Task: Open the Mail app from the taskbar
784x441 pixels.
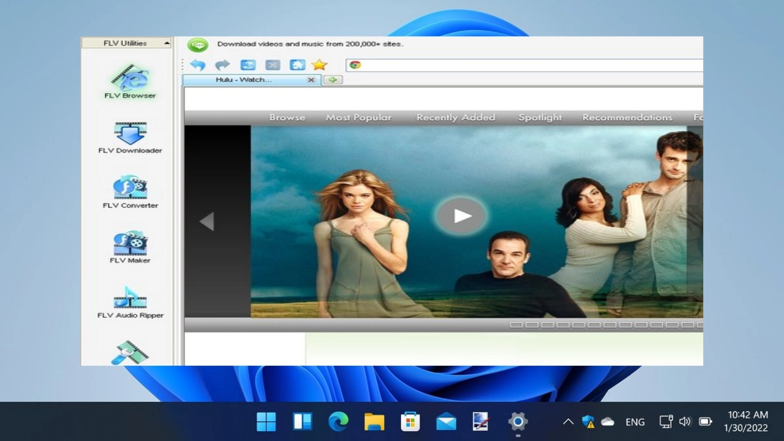Action: pyautogui.click(x=446, y=421)
